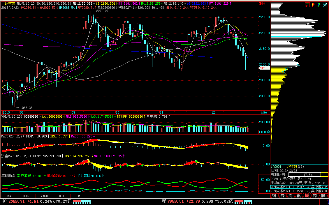Click the red anchor icon above the price axis

(260, 3)
